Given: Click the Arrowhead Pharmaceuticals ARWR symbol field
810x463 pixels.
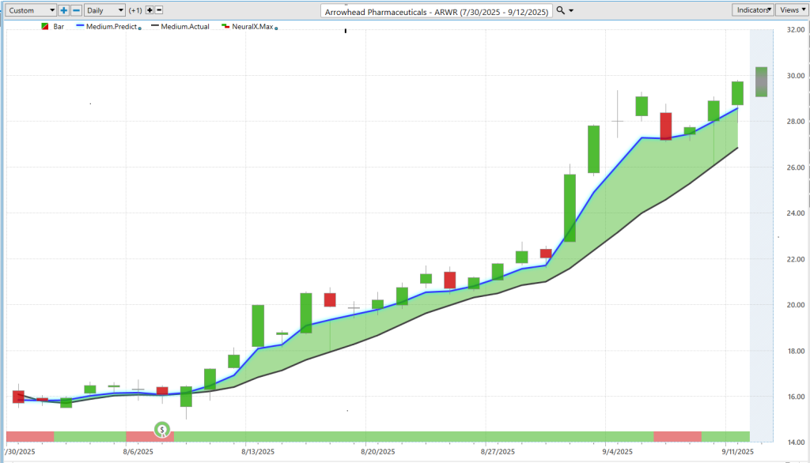Looking at the screenshot, I should pos(437,11).
